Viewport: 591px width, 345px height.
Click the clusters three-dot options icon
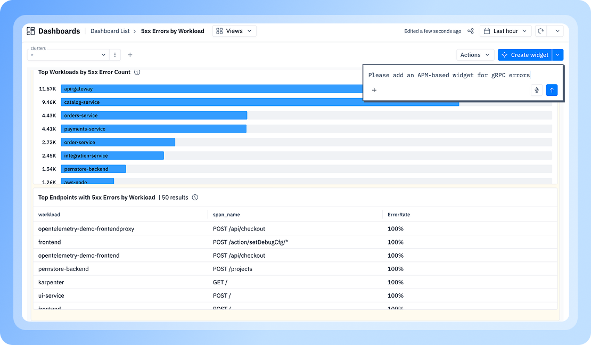[115, 55]
